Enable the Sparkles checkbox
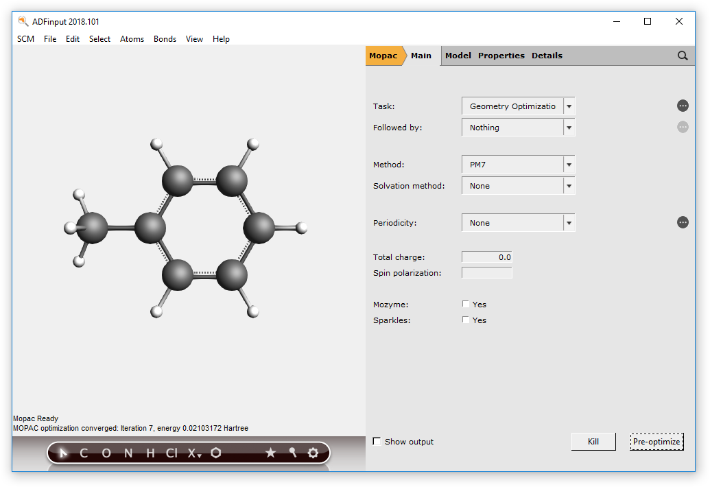The width and height of the screenshot is (710, 487). point(466,320)
